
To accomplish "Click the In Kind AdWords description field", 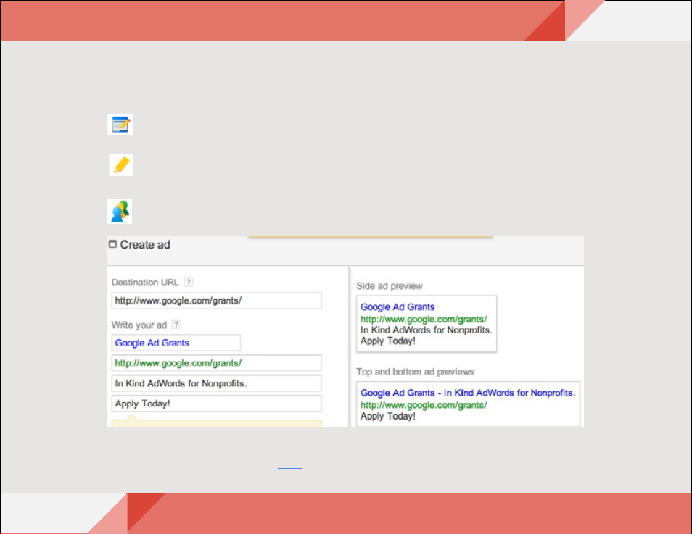I will point(216,383).
